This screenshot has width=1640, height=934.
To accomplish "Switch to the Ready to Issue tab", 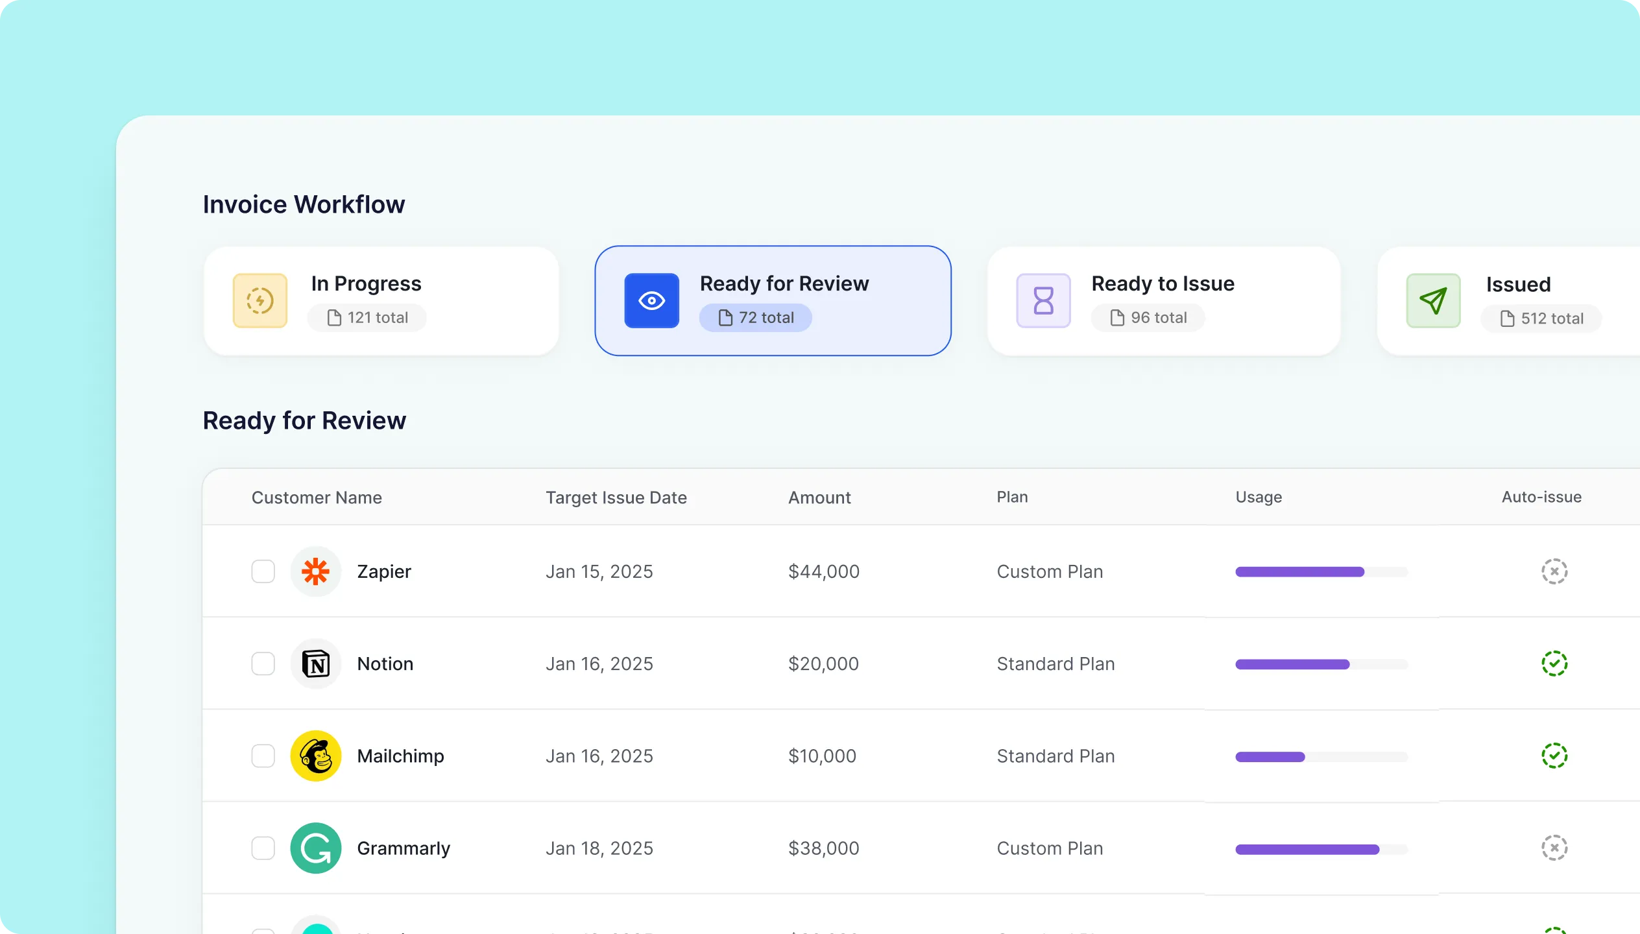I will click(1163, 301).
